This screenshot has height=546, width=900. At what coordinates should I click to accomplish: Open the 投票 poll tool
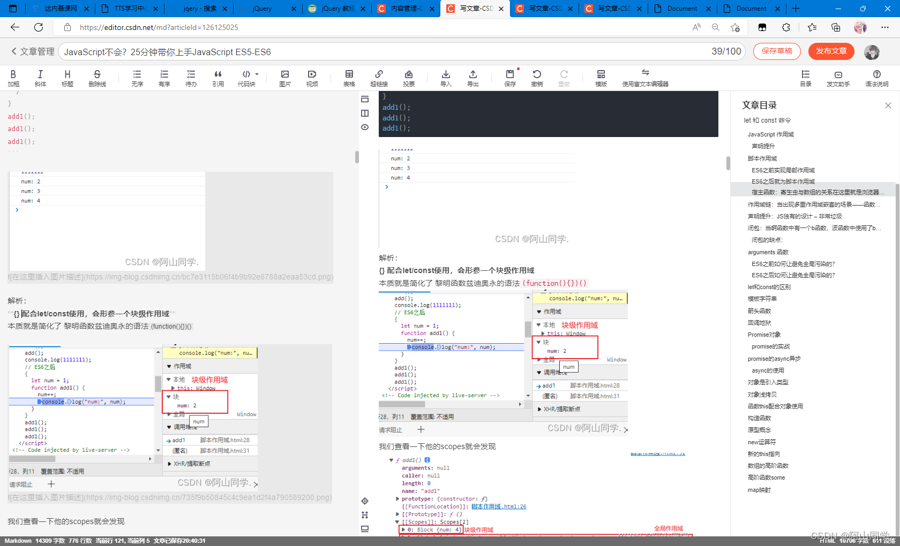coord(409,78)
